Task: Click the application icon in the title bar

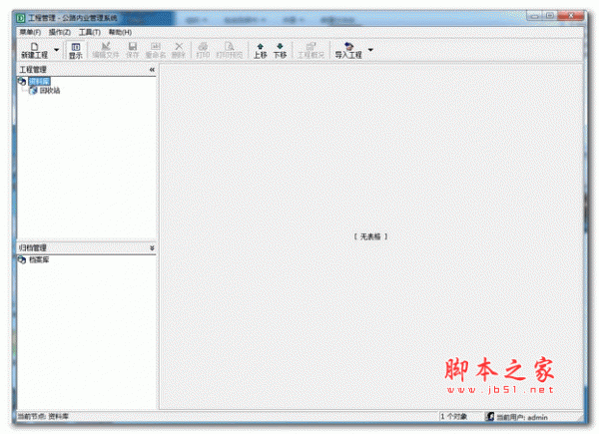Action: [21, 18]
